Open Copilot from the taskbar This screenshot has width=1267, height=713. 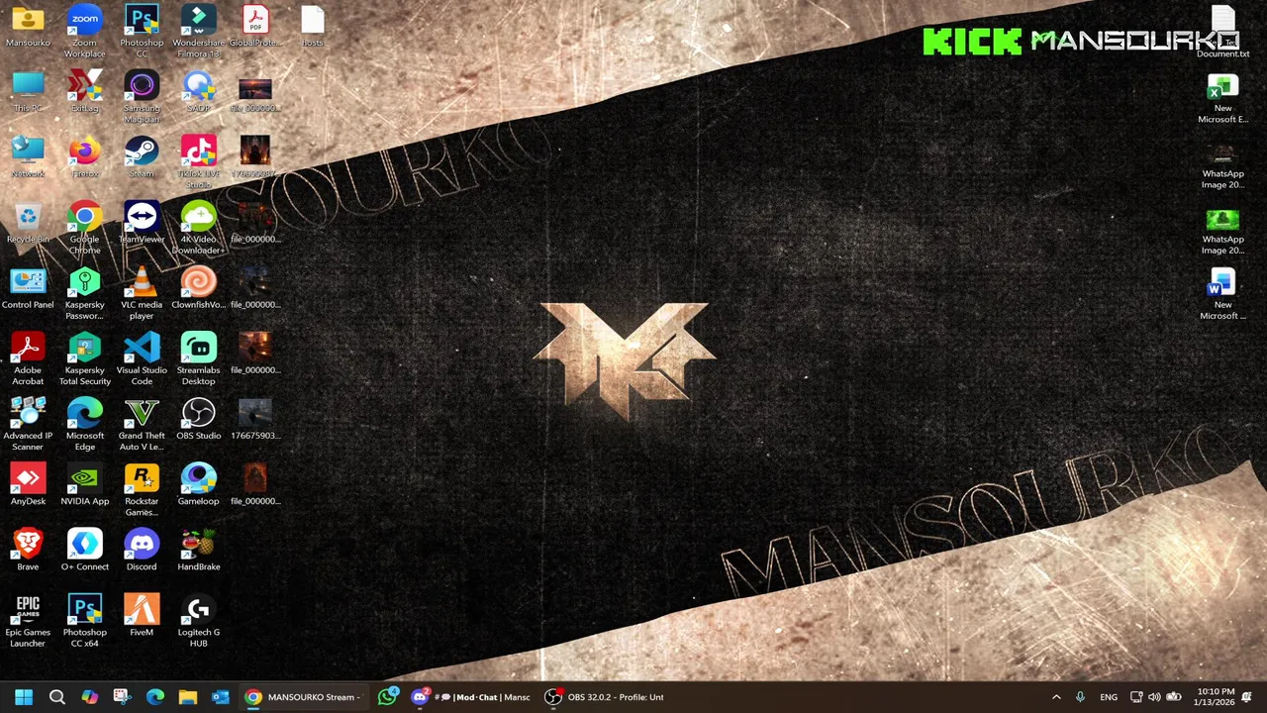point(89,697)
